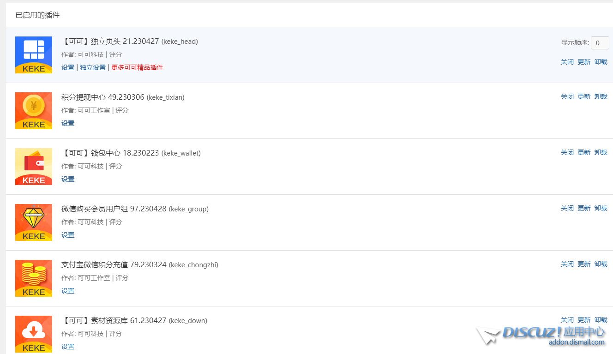Turn off 支付宝微信积分充值 via 关闭

coord(567,264)
